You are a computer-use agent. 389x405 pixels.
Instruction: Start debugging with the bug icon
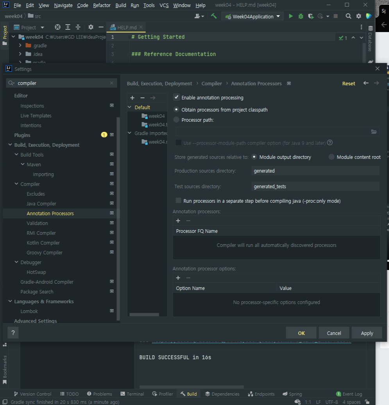301,16
